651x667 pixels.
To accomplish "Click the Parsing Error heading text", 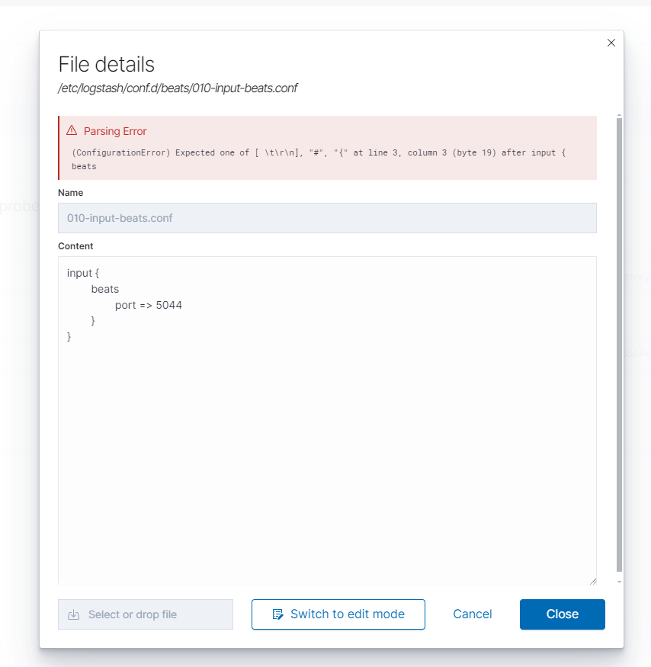I will tap(115, 131).
